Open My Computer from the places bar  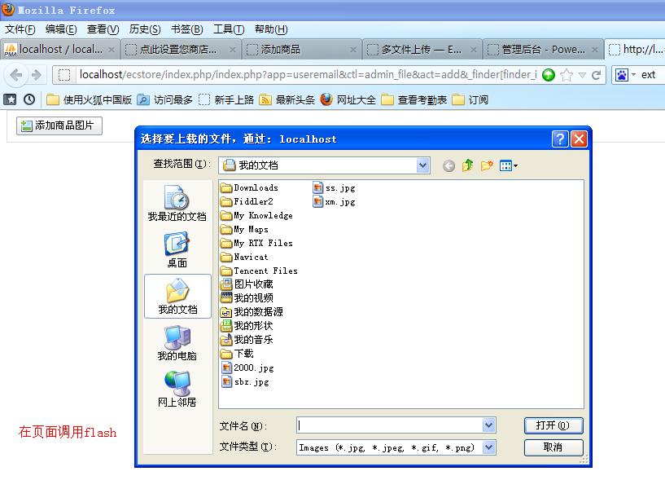[x=177, y=342]
